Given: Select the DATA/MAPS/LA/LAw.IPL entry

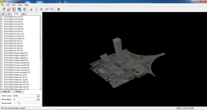Looking at the screenshot, I should (x=13, y=31).
